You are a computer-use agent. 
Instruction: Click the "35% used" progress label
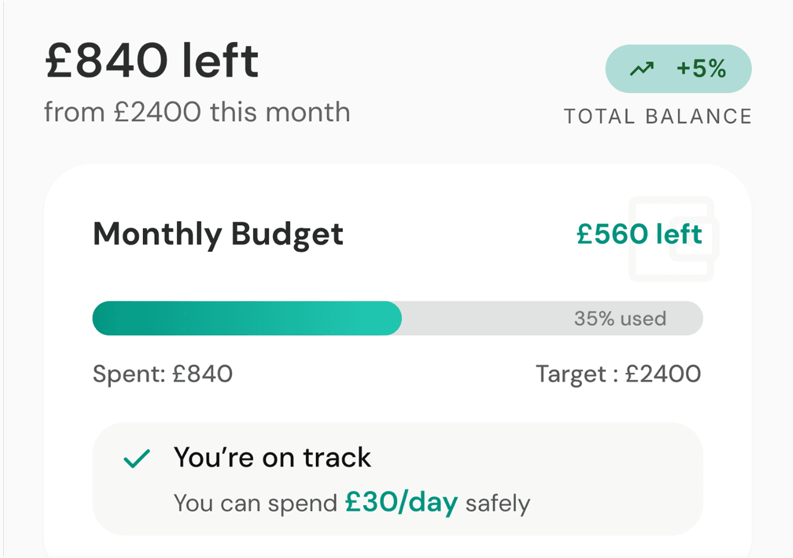click(620, 319)
